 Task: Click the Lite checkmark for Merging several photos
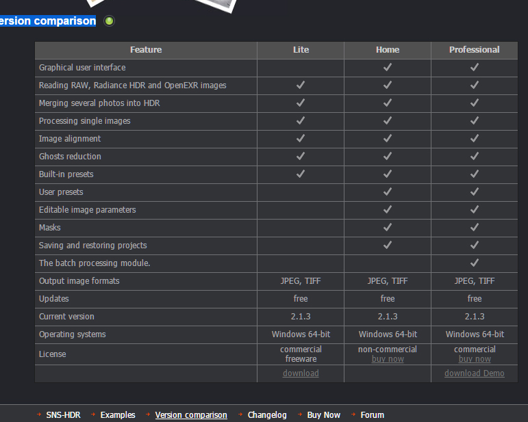click(x=301, y=103)
